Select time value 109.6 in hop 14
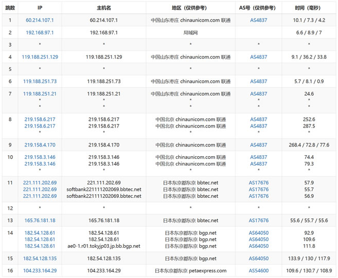This screenshot has height=278, width=338. pyautogui.click(x=309, y=239)
